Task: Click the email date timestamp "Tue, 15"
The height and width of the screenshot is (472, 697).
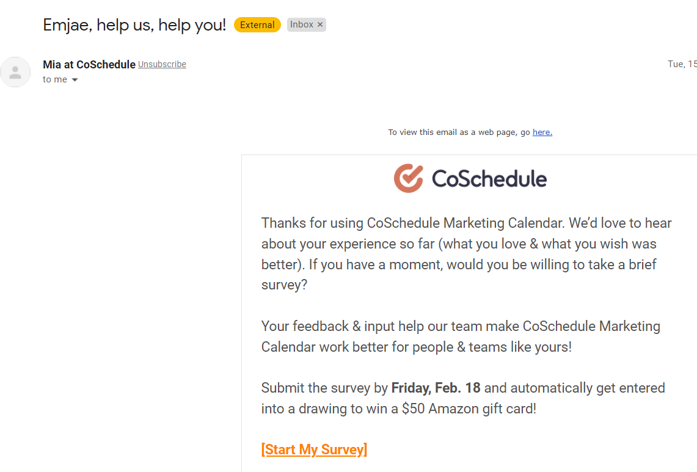Action: (682, 64)
